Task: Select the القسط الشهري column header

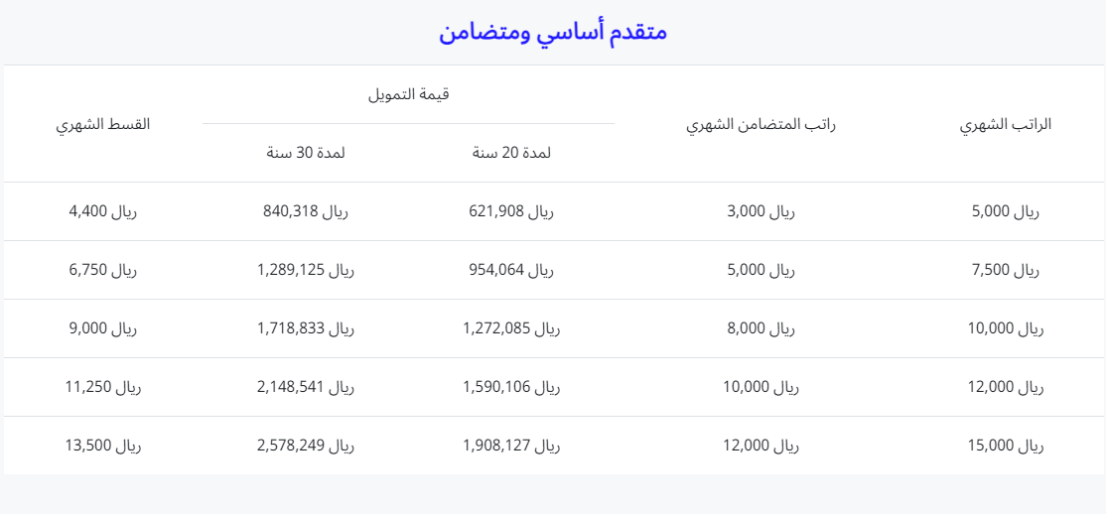Action: click(x=103, y=124)
